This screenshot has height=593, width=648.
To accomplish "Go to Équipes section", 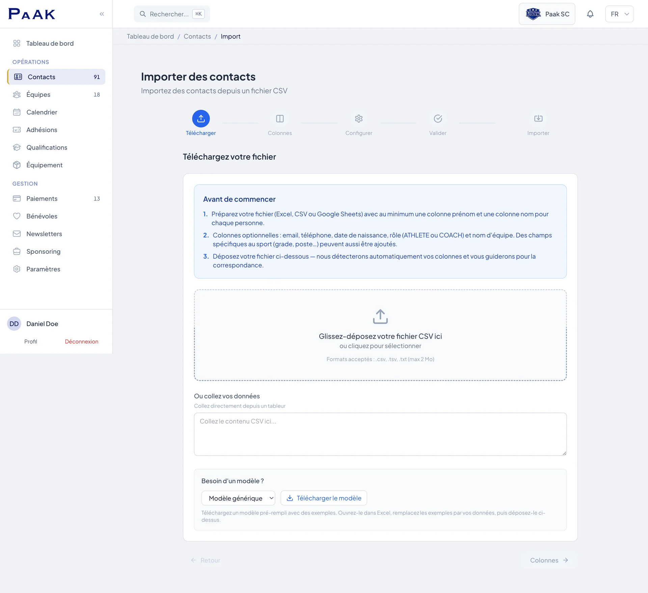I will click(56, 95).
